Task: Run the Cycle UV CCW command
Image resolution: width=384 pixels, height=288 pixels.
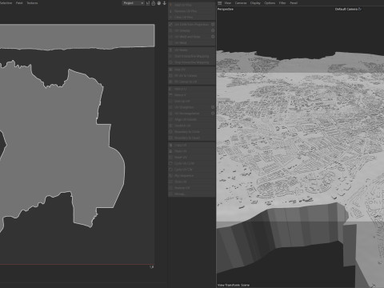Action: point(192,163)
